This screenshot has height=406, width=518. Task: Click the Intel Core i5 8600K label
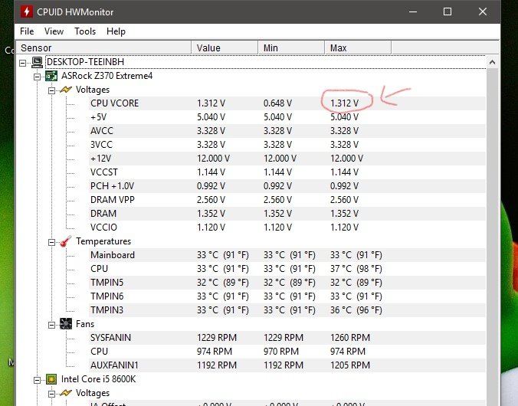pyautogui.click(x=98, y=379)
